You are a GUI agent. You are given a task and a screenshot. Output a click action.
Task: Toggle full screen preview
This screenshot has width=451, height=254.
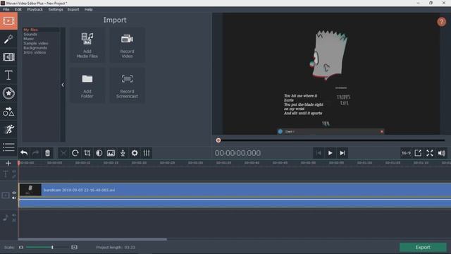pos(430,153)
